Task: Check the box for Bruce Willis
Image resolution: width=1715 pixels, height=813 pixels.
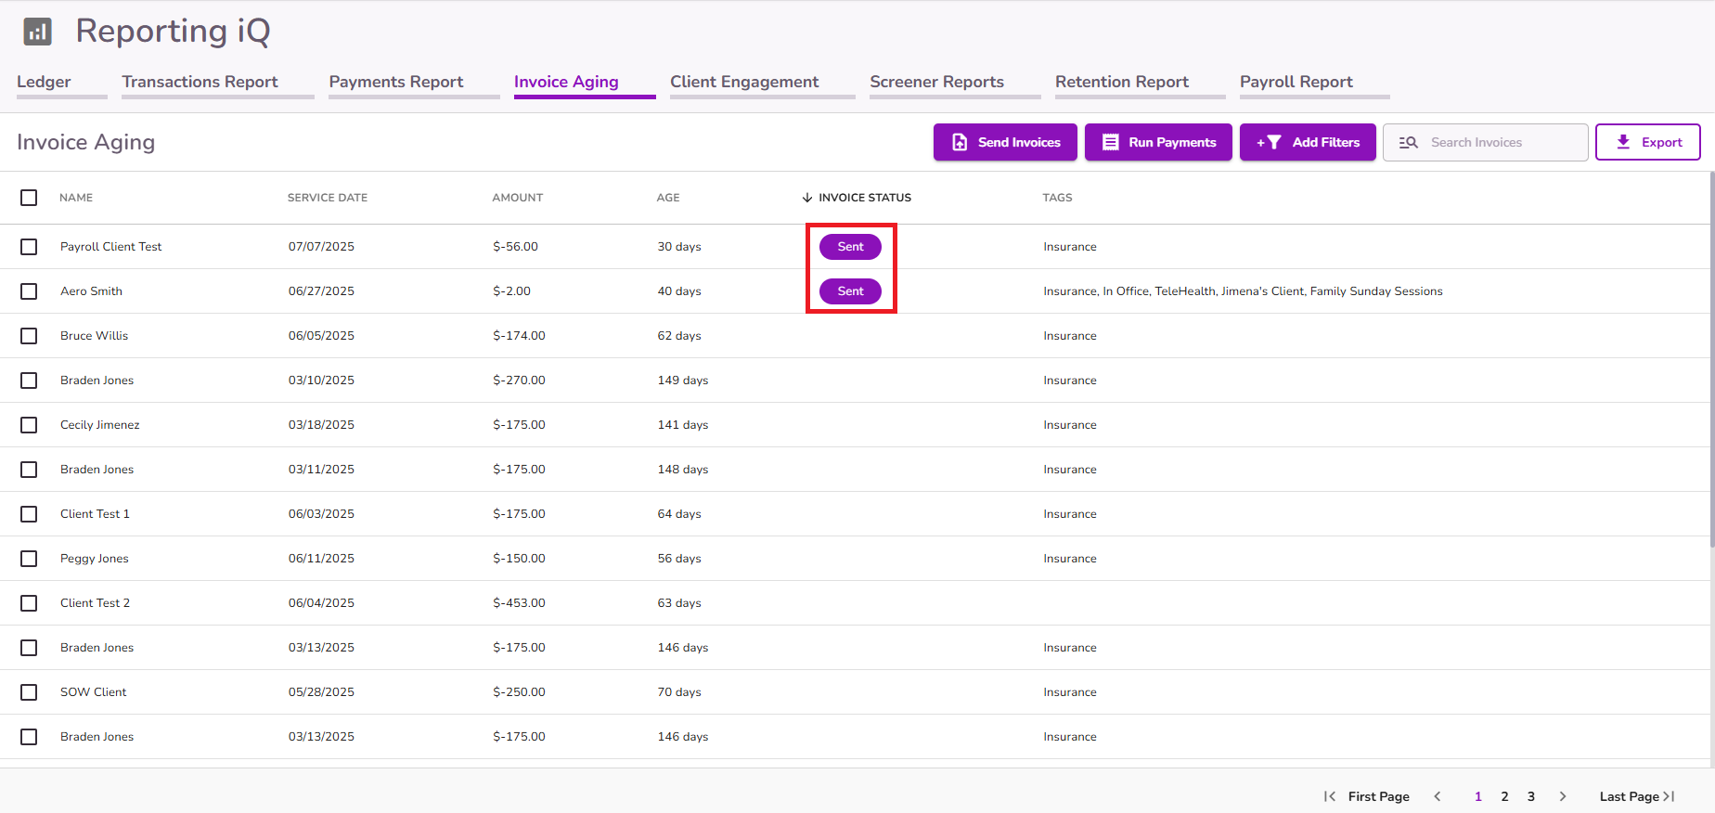Action: pos(29,336)
